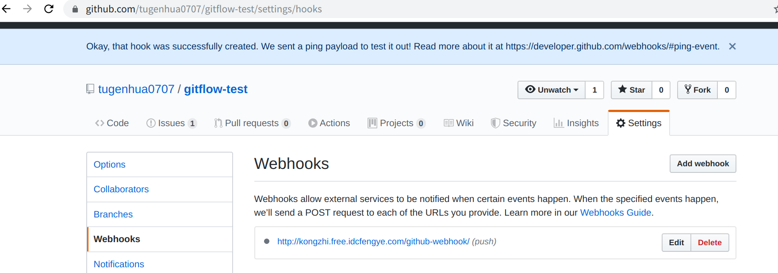Open the Code tab

pyautogui.click(x=112, y=123)
